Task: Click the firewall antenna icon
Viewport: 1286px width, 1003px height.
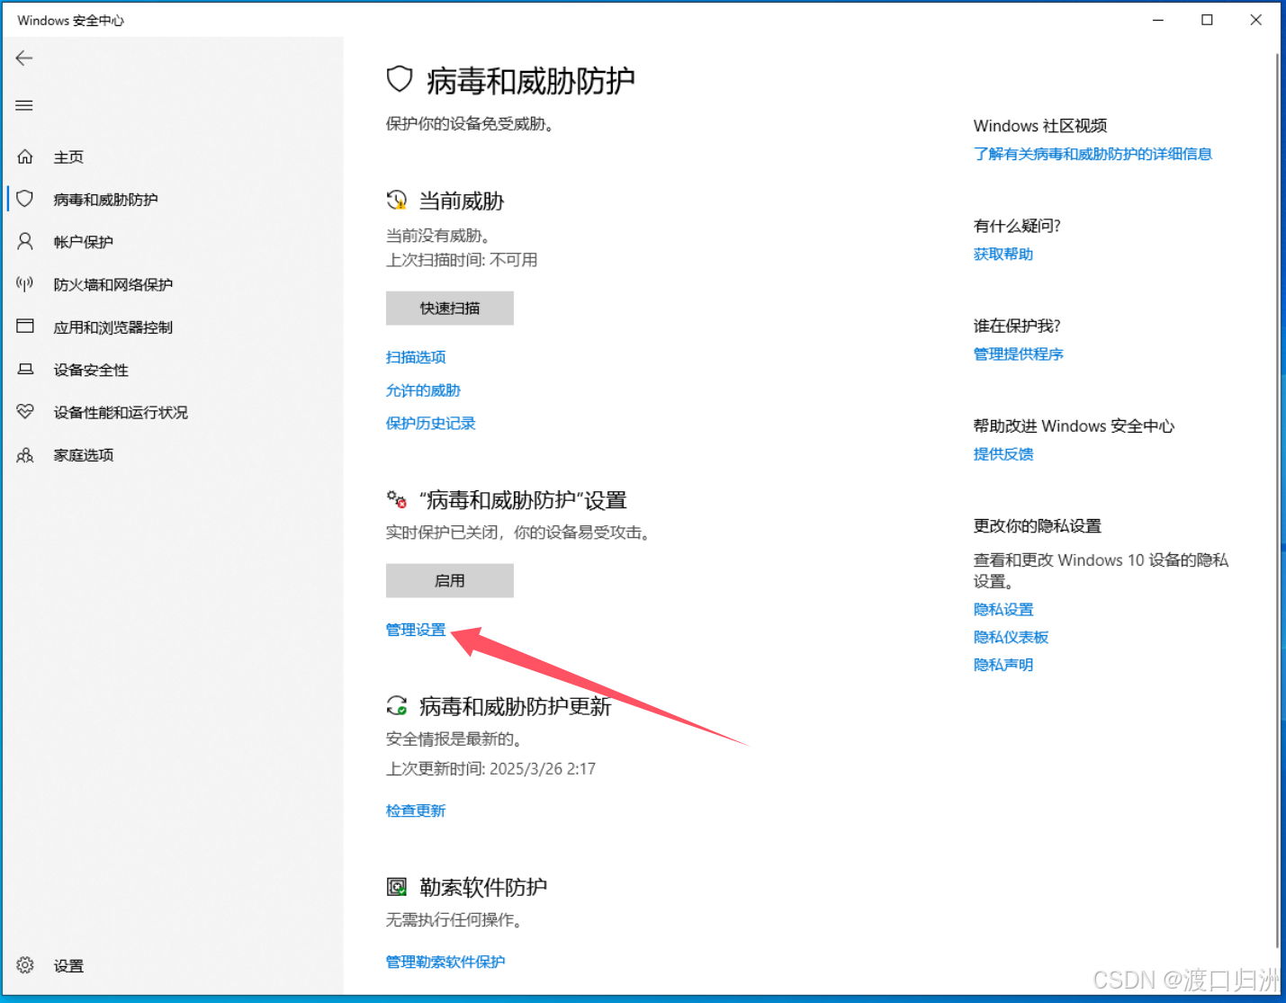Action: [x=25, y=284]
